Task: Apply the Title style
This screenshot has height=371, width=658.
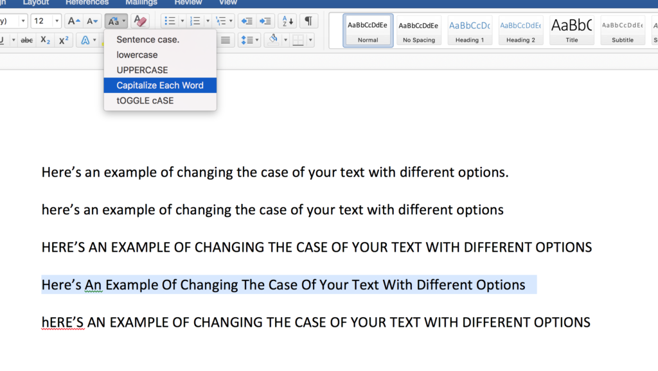Action: point(571,31)
